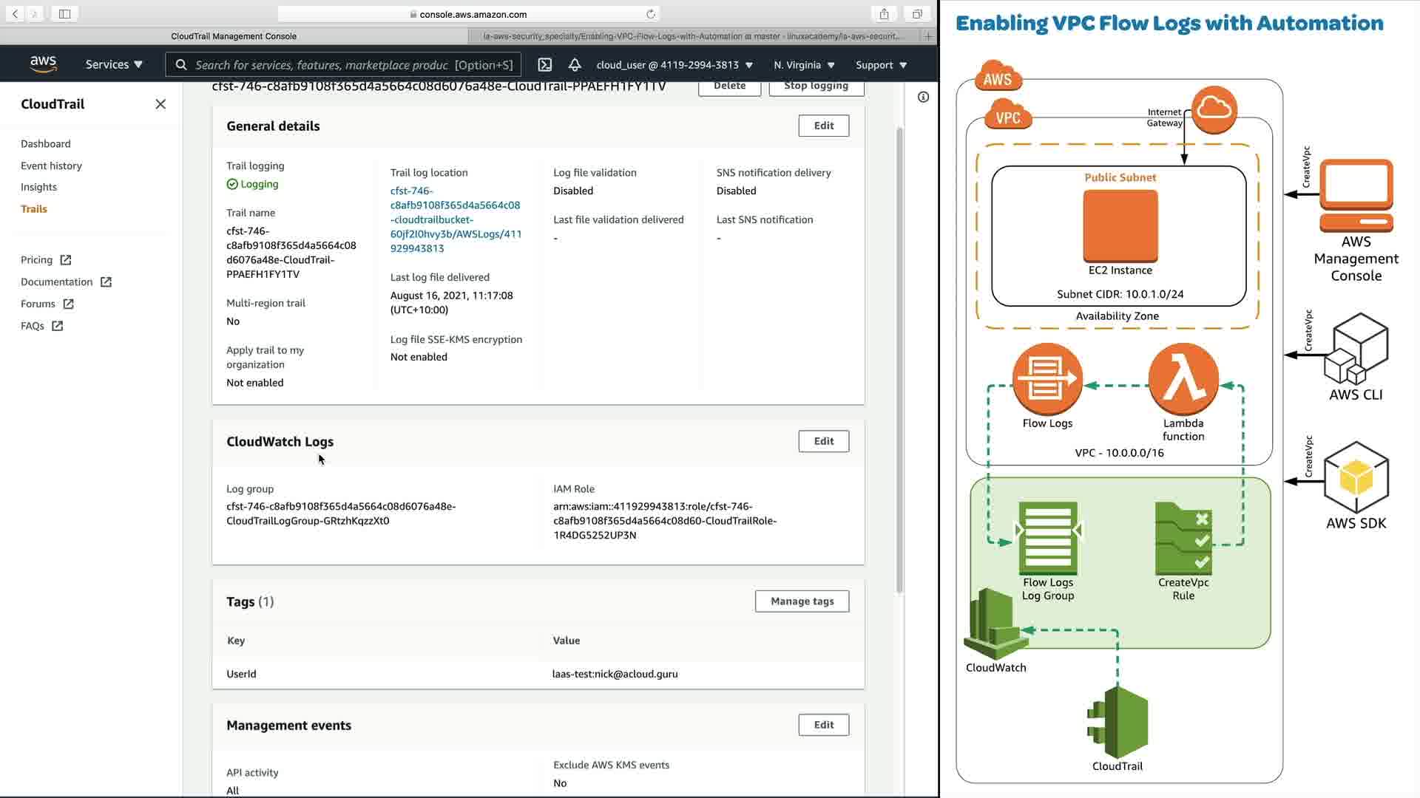
Task: Click the notifications bell icon
Action: (575, 65)
